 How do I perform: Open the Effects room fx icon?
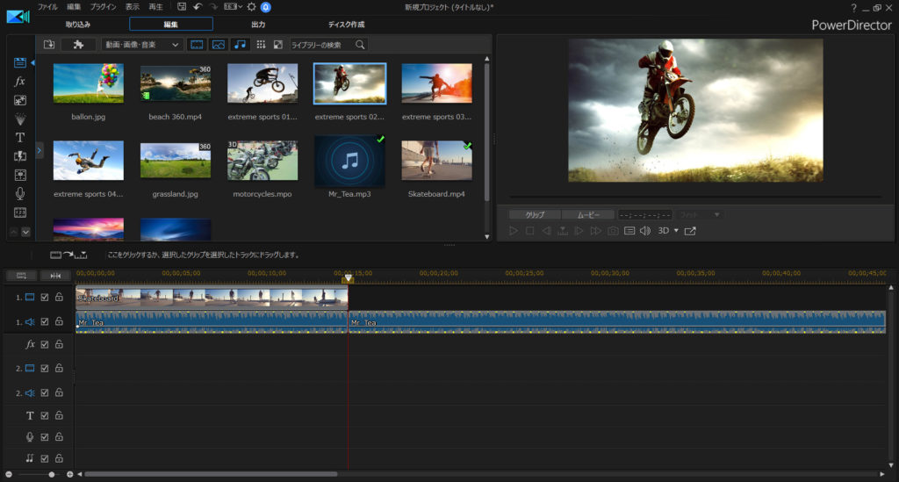click(20, 82)
